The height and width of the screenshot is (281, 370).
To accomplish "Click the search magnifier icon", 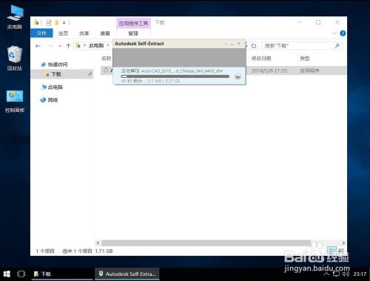I will (x=337, y=46).
